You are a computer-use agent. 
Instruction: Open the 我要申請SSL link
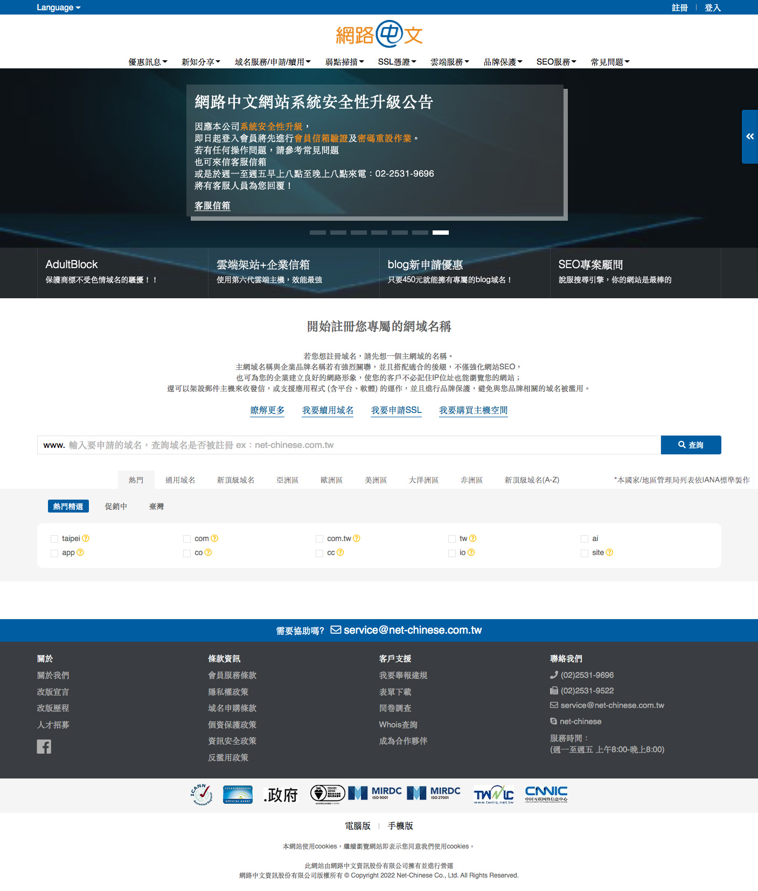(396, 410)
